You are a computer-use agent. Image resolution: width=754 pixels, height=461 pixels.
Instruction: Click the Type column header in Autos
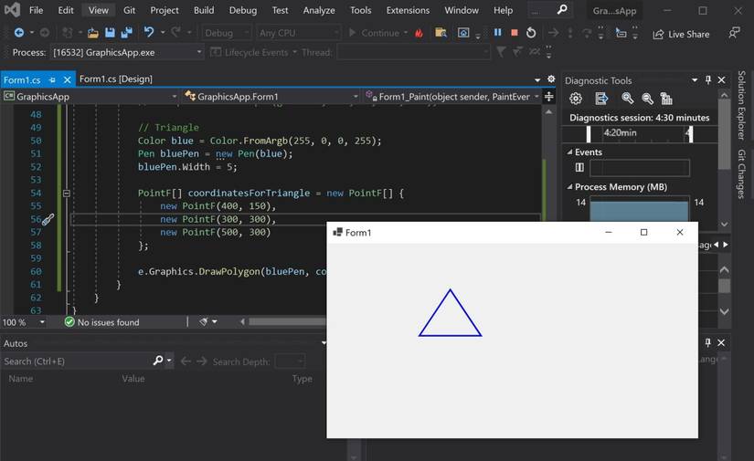[302, 379]
